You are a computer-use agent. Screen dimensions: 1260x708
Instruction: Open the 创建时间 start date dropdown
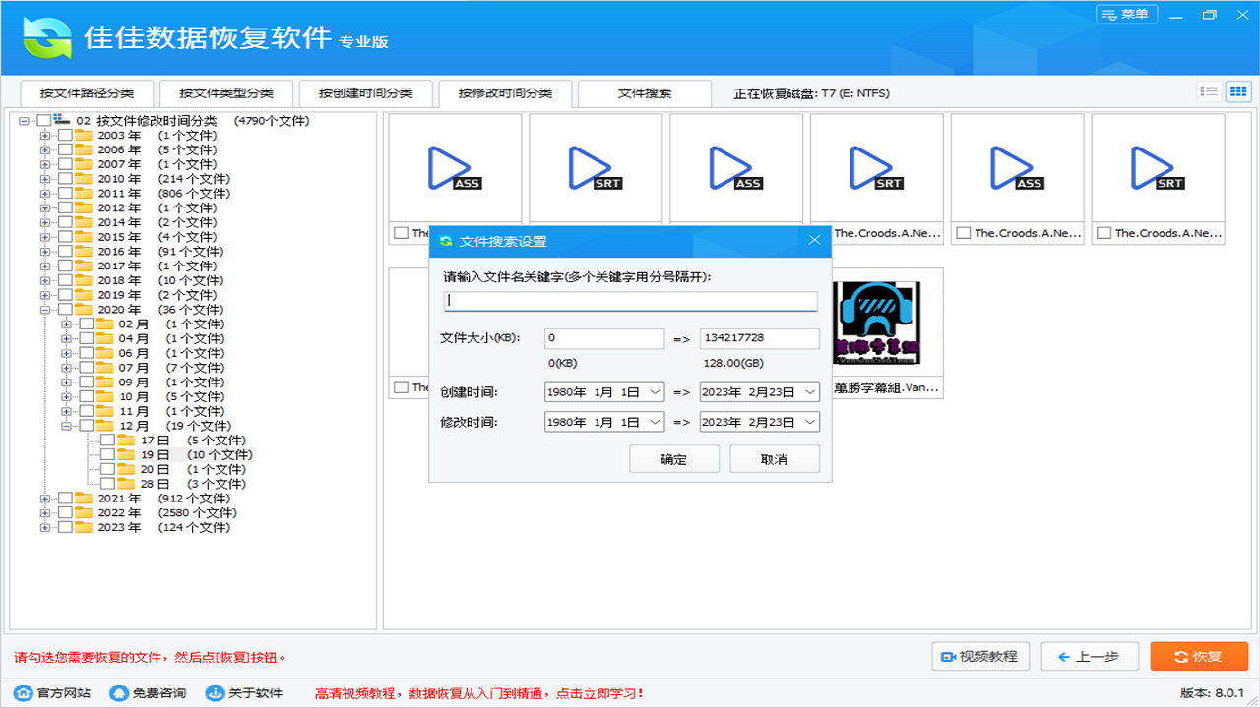[x=657, y=390]
